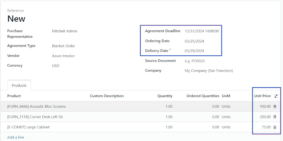Change the Currency USD field

point(56,66)
